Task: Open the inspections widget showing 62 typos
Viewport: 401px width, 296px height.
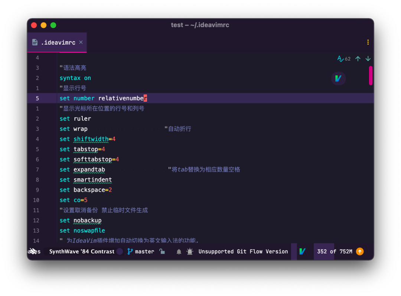Action: pyautogui.click(x=344, y=59)
